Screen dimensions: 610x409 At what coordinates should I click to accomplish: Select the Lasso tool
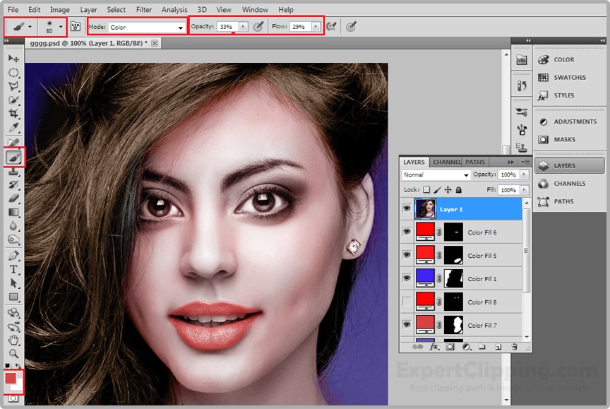13,86
